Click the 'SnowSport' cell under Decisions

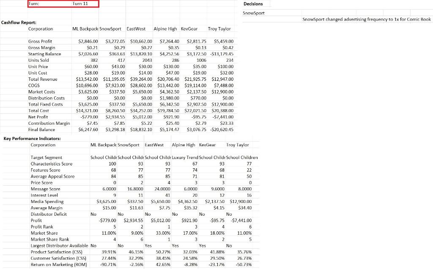254,13
